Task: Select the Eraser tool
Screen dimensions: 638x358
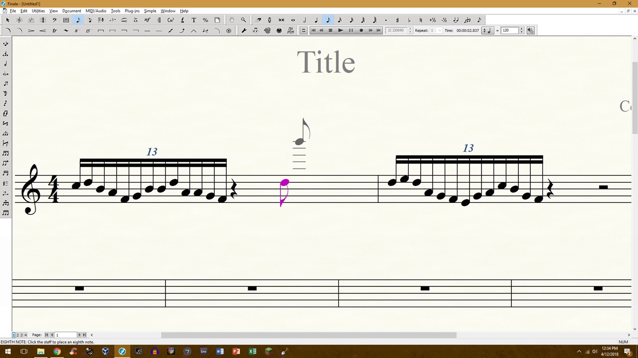Action: click(258, 20)
